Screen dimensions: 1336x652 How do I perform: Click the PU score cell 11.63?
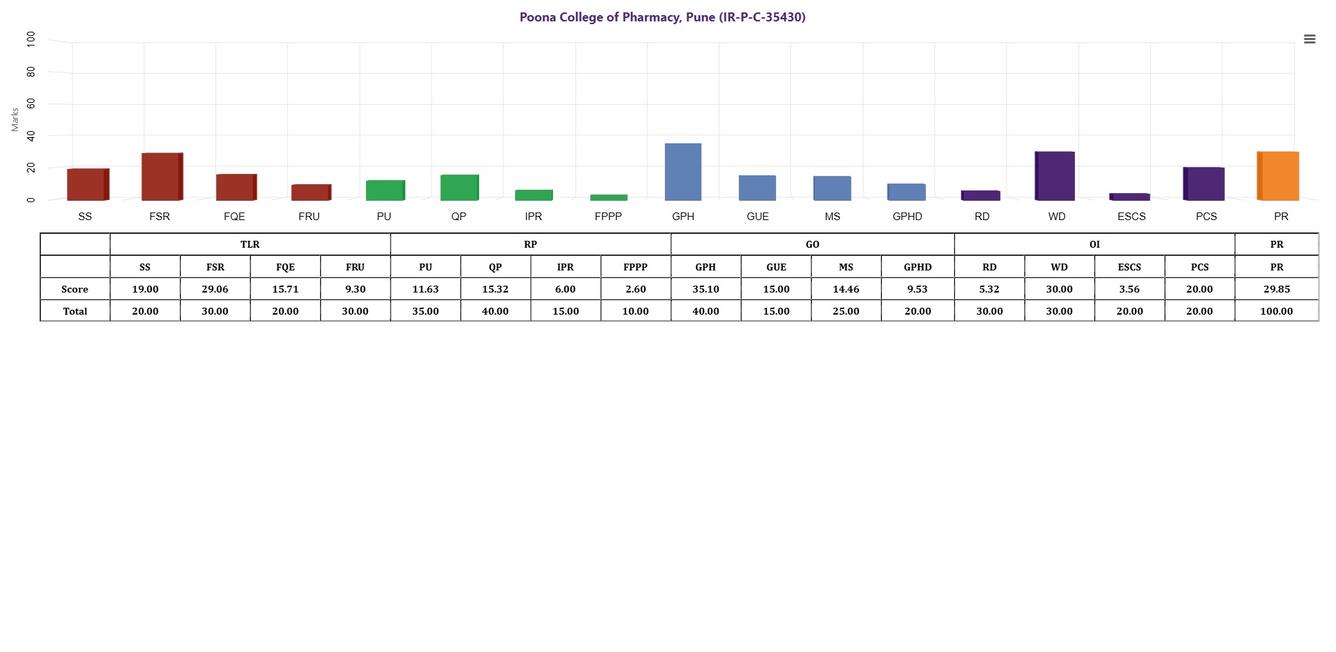pyautogui.click(x=425, y=289)
